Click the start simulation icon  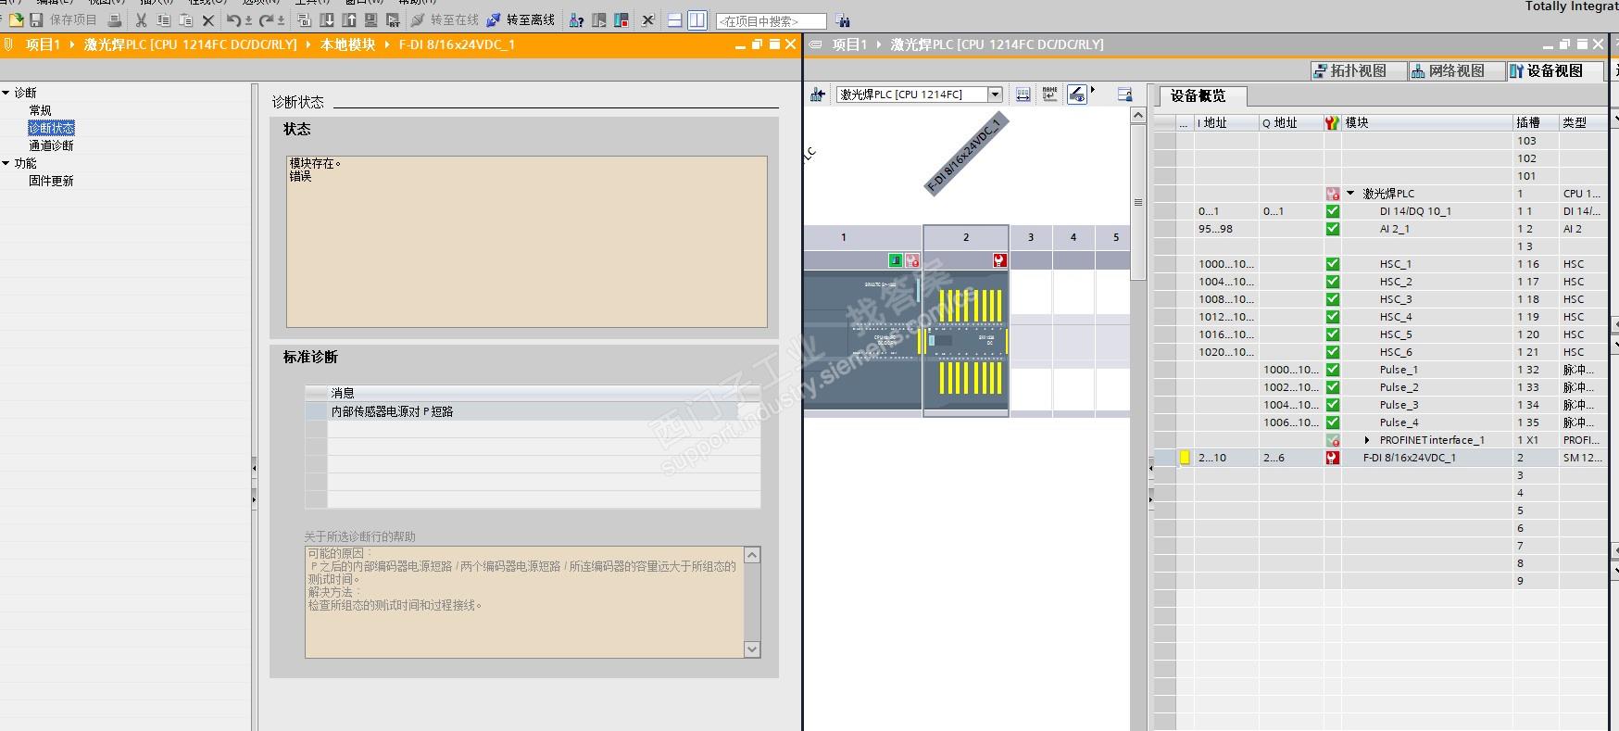pos(393,19)
